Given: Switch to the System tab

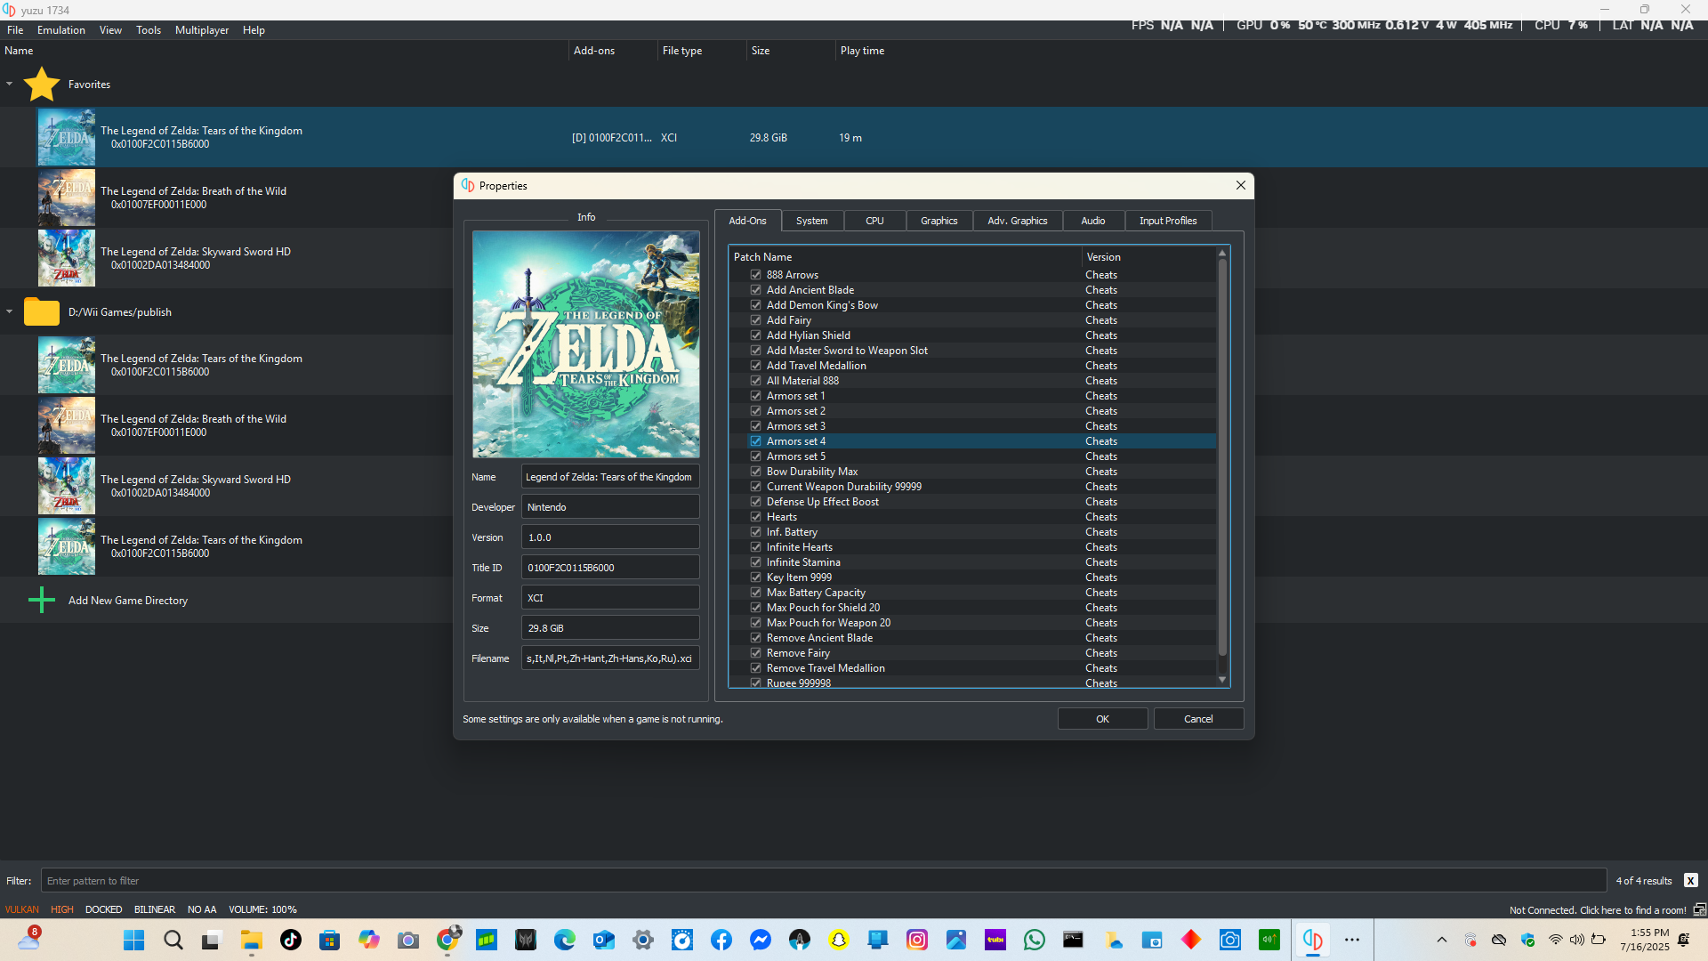Looking at the screenshot, I should click(x=811, y=221).
